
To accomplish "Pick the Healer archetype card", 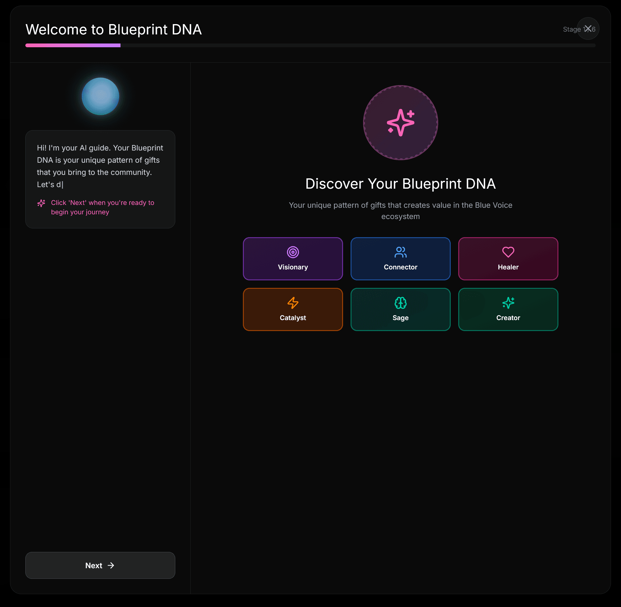I will click(x=508, y=259).
